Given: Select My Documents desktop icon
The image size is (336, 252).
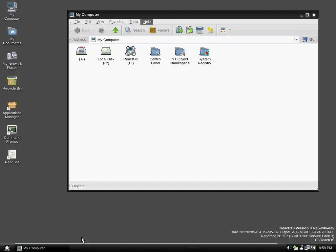Looking at the screenshot, I should [12, 35].
